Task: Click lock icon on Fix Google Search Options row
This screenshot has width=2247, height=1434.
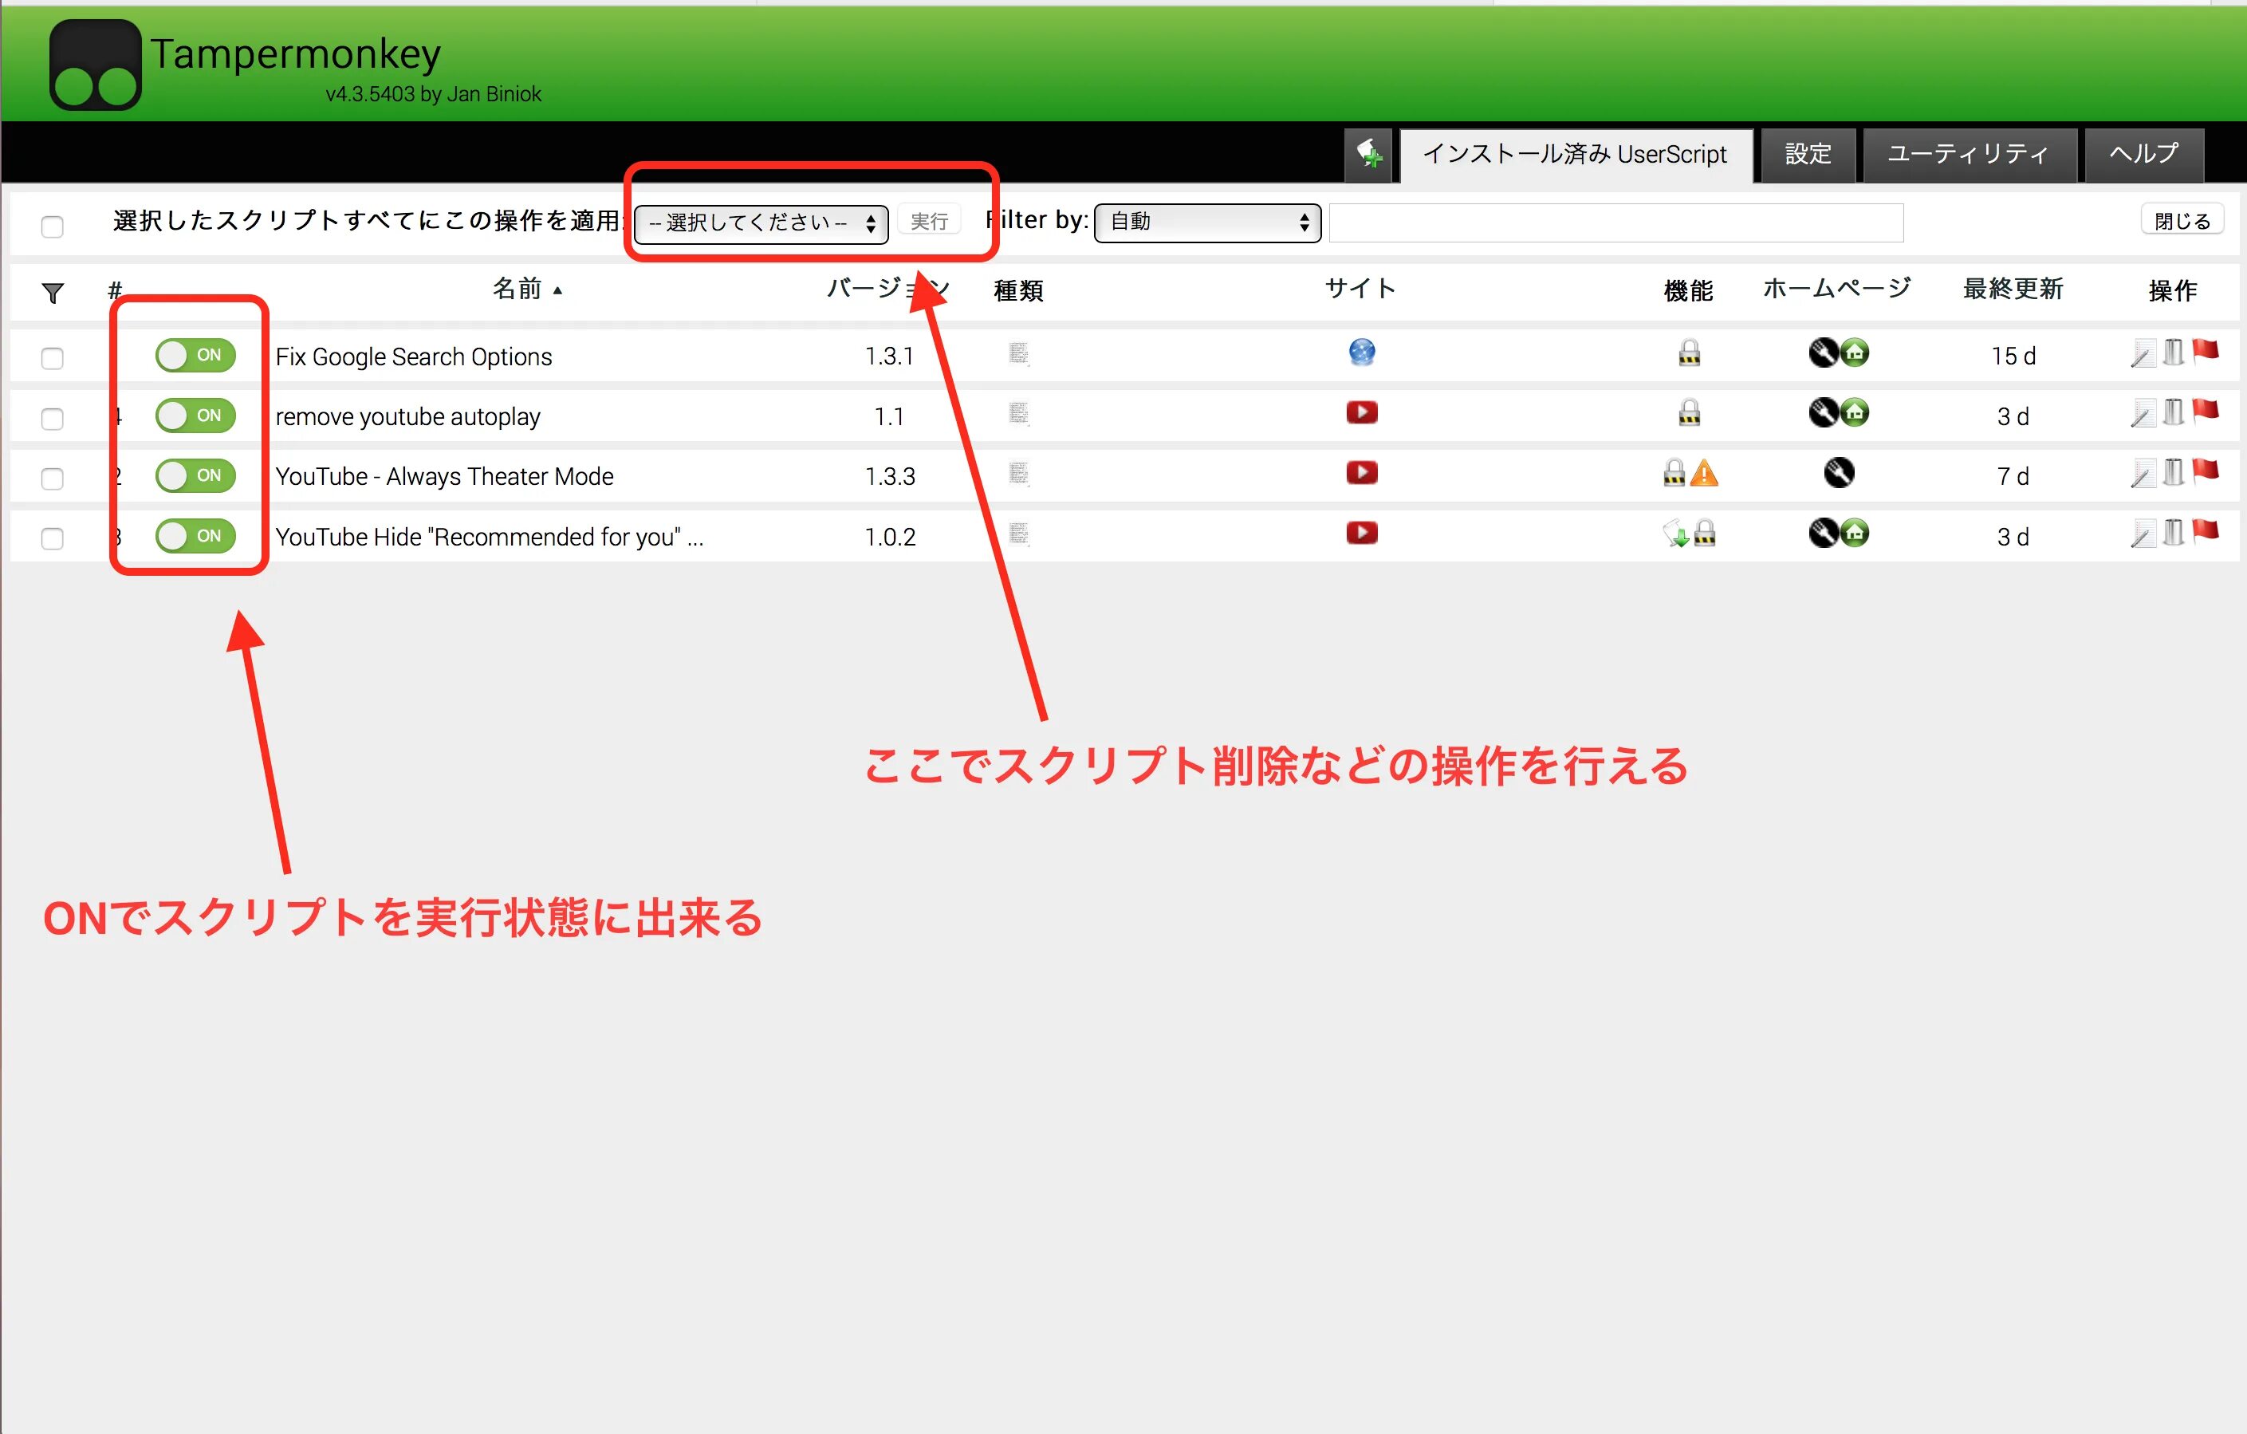Action: tap(1689, 353)
